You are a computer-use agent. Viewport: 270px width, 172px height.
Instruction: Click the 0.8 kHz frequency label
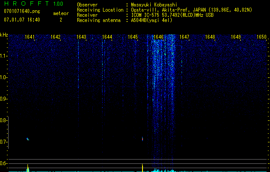pyautogui.click(x=3, y=120)
